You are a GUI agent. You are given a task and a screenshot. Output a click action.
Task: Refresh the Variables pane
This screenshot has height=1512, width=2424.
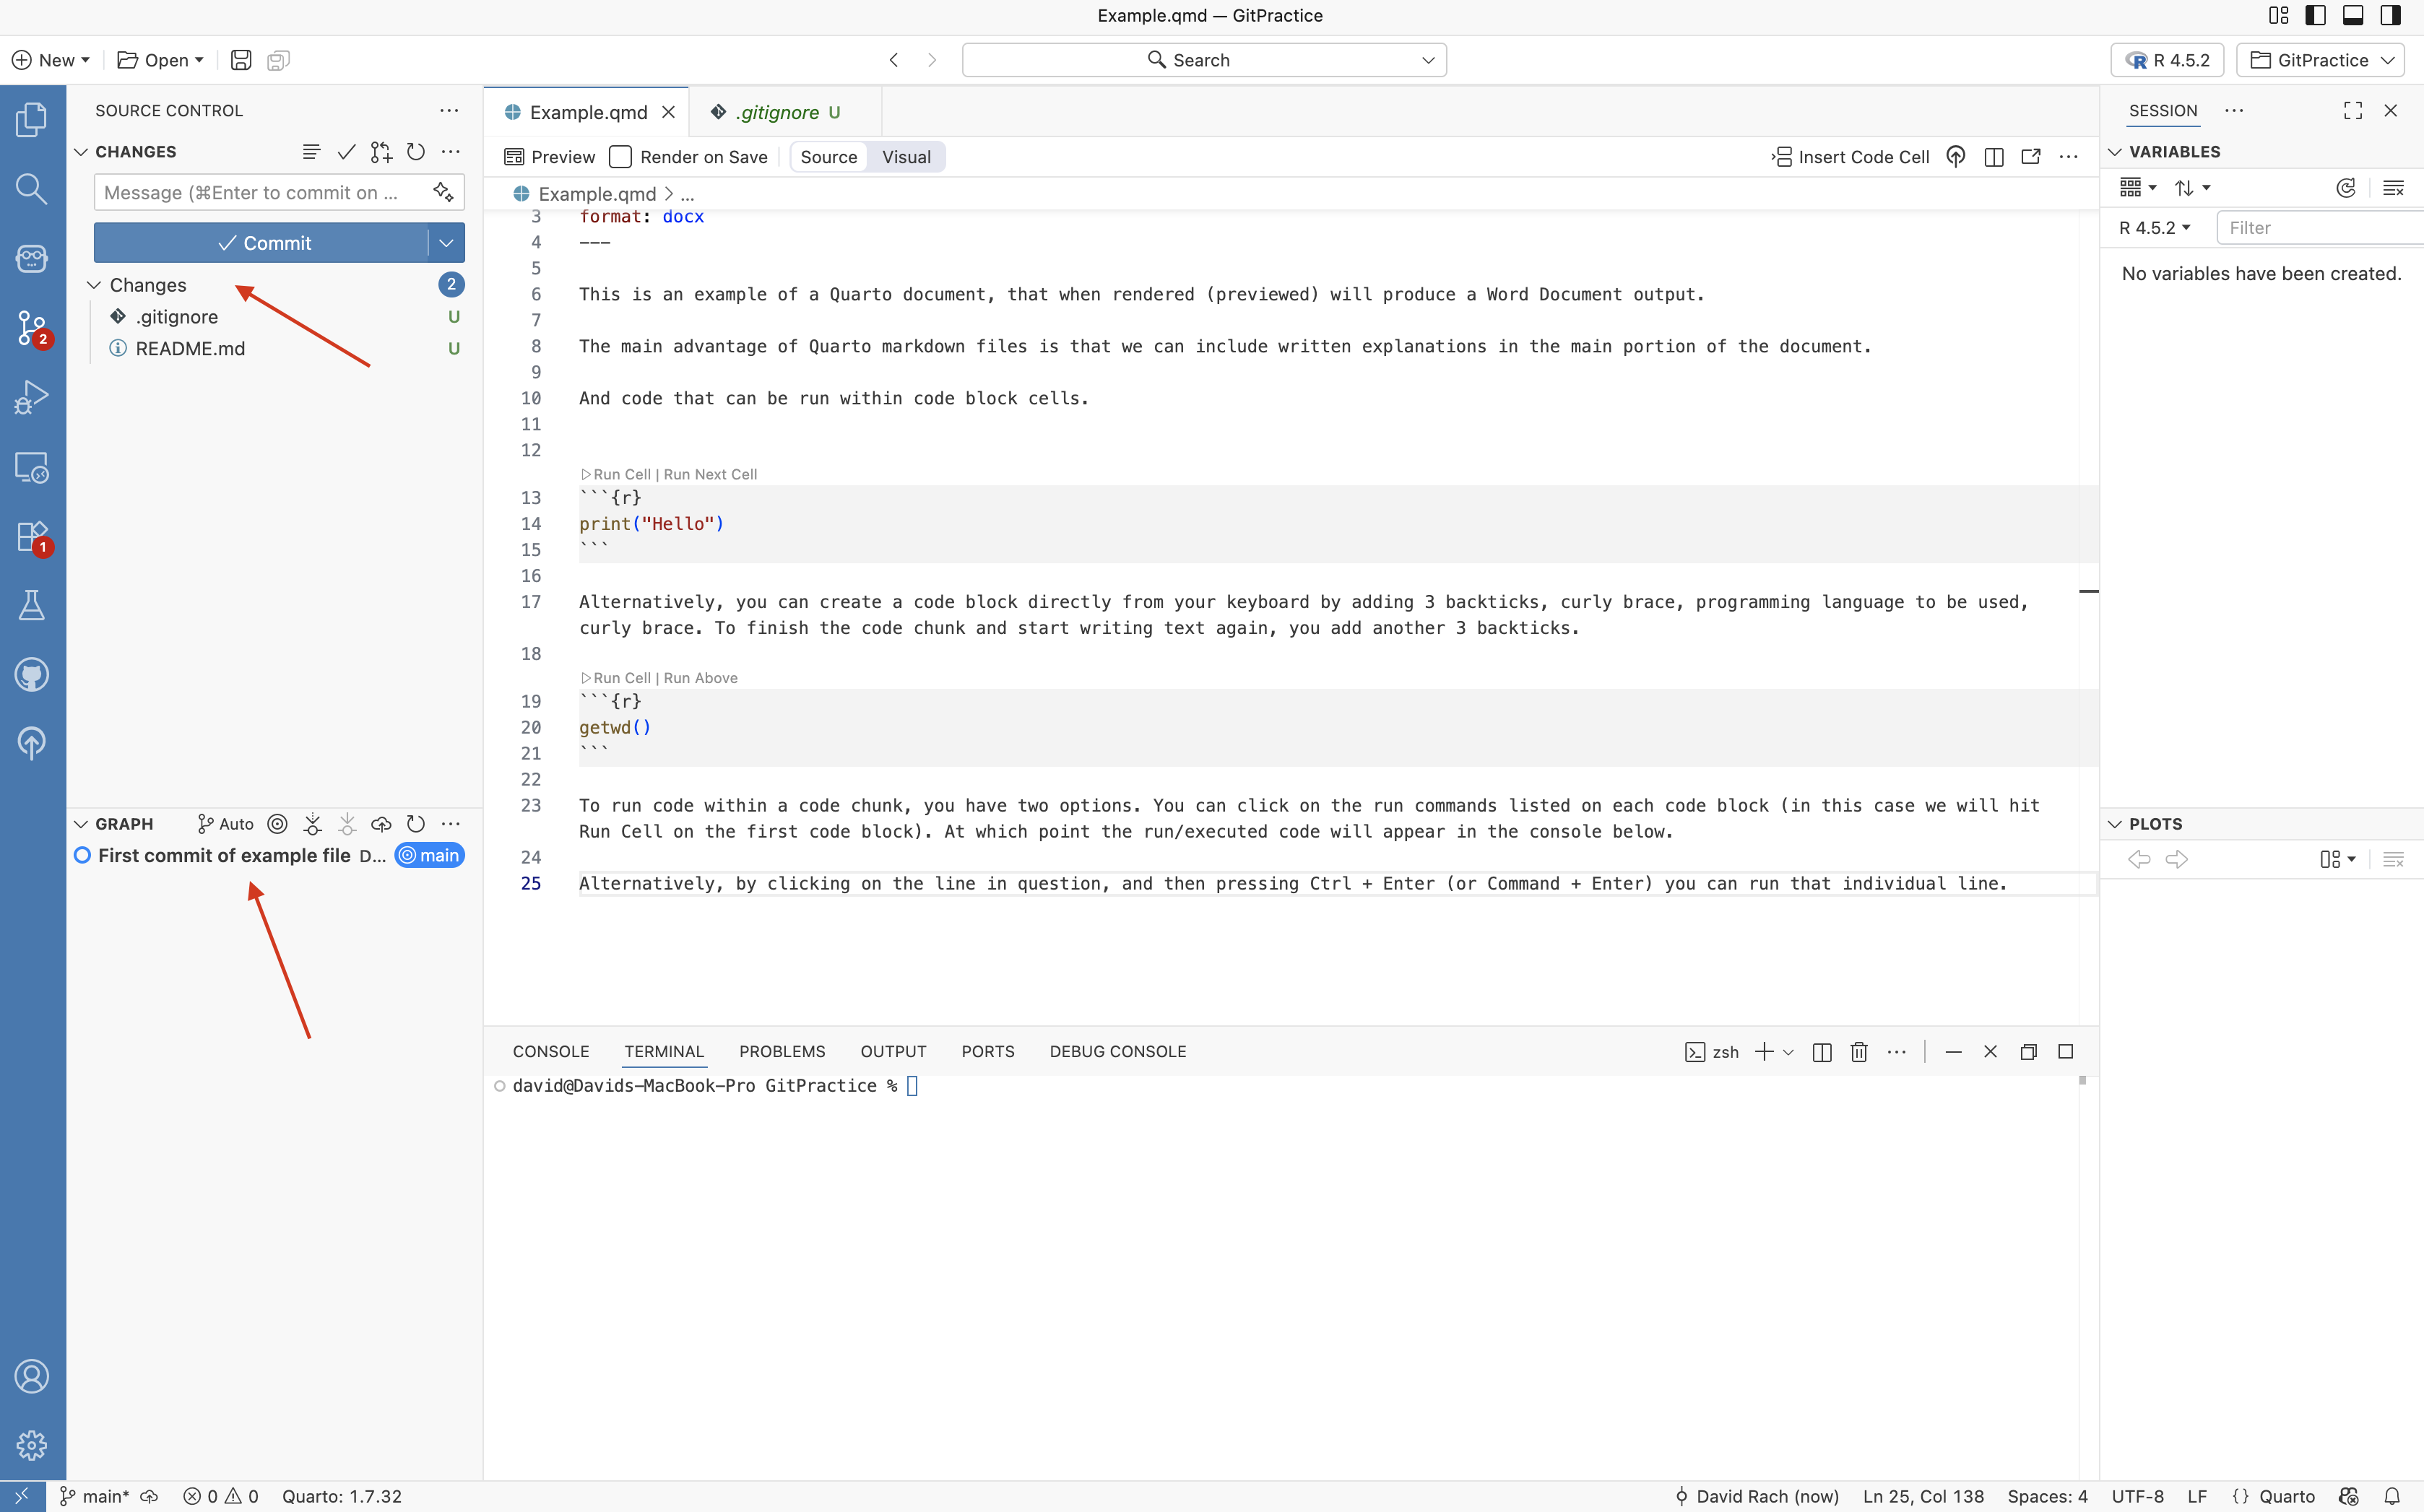pyautogui.click(x=2346, y=188)
